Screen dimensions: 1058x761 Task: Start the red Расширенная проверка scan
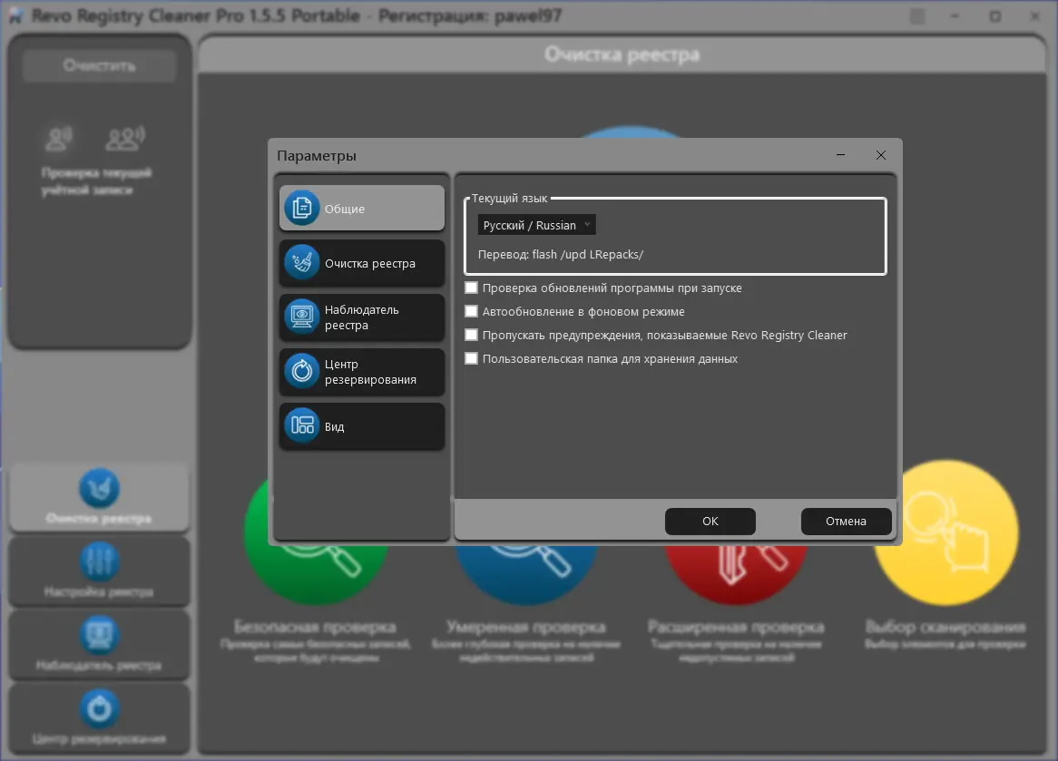click(736, 573)
